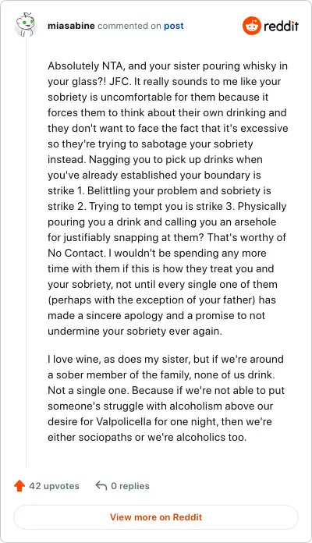
Task: Click the '42 upvotes' count
Action: (x=54, y=486)
